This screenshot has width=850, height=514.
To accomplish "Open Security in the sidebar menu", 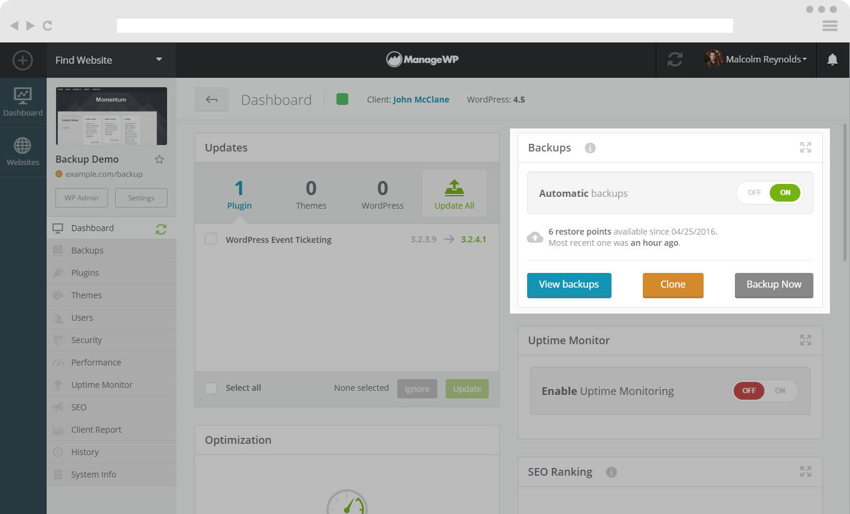I will point(112,340).
